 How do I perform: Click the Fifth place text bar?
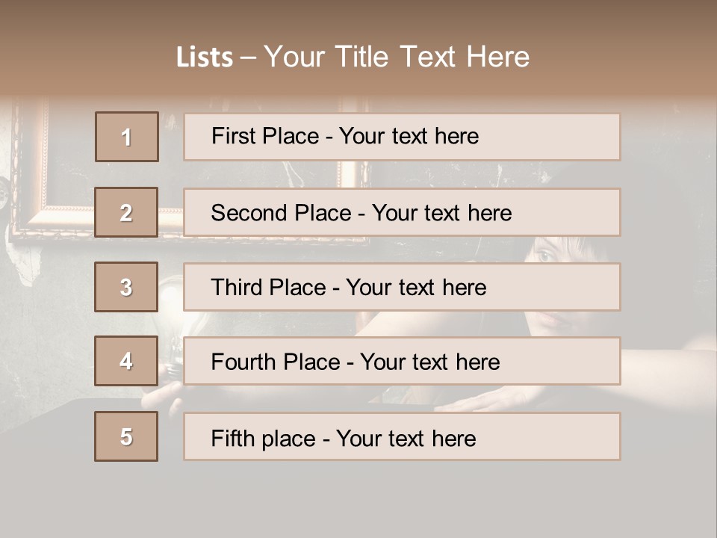coord(402,436)
